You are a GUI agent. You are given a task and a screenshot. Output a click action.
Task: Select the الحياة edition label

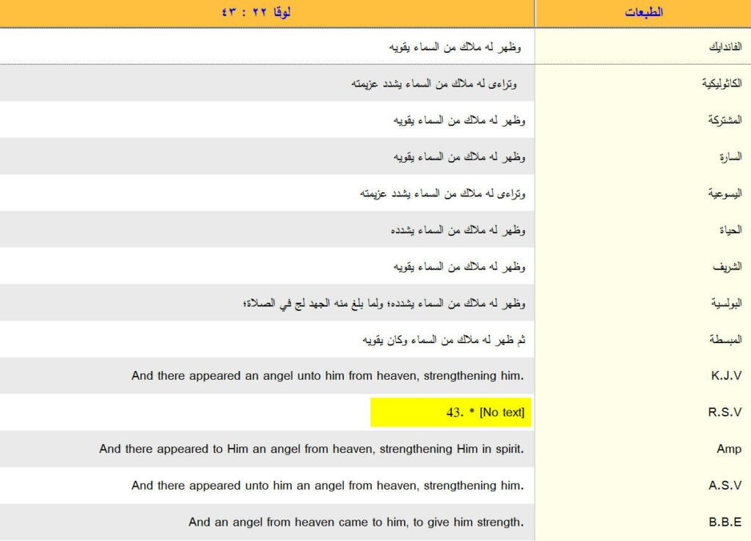pos(730,230)
